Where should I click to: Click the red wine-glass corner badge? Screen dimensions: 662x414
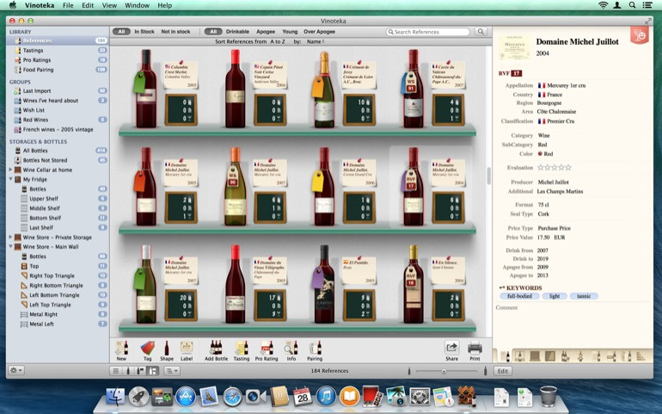[640, 35]
